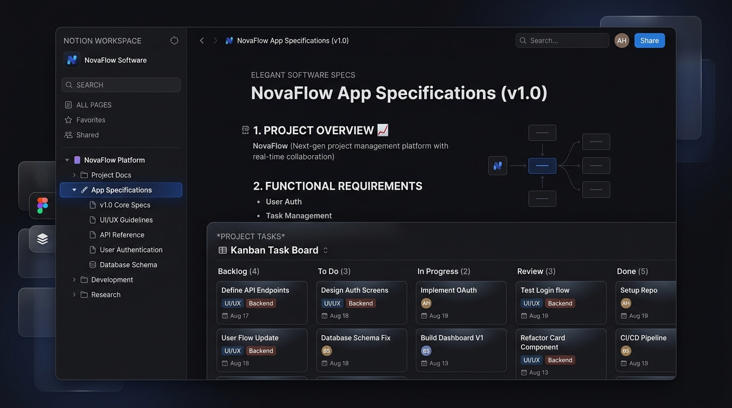Screen dimensions: 732x408
Task: Click the NovaFlow logo node in diagram
Action: pos(497,166)
